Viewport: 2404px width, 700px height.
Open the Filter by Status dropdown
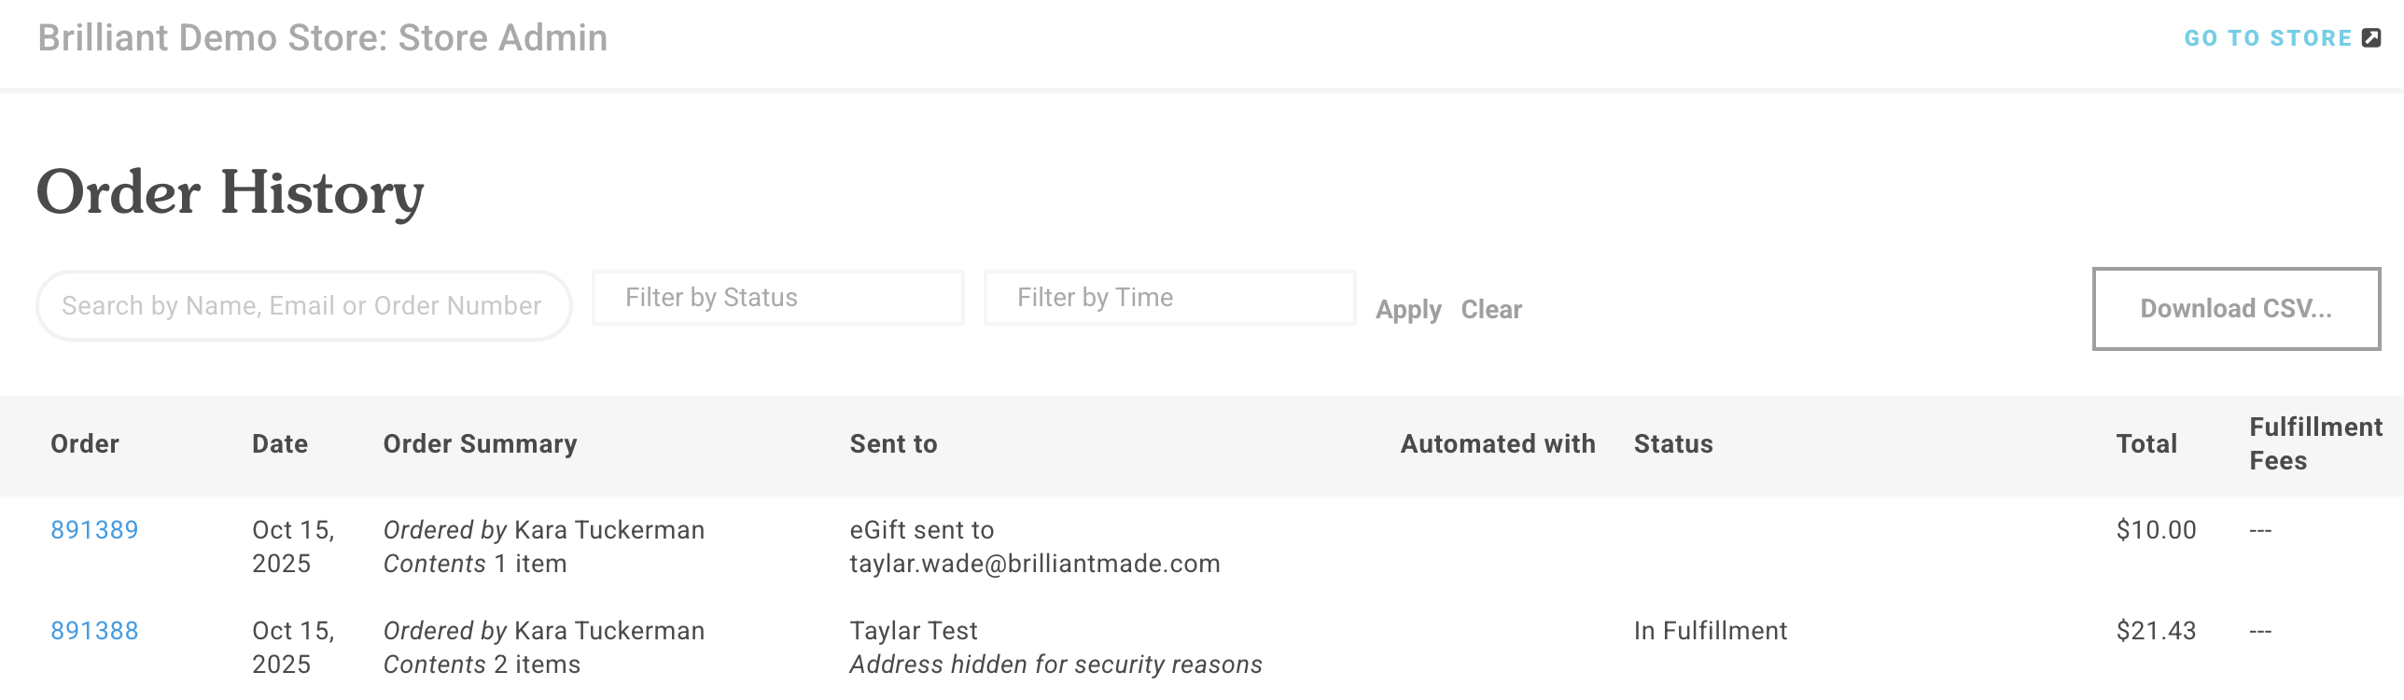[x=777, y=298]
